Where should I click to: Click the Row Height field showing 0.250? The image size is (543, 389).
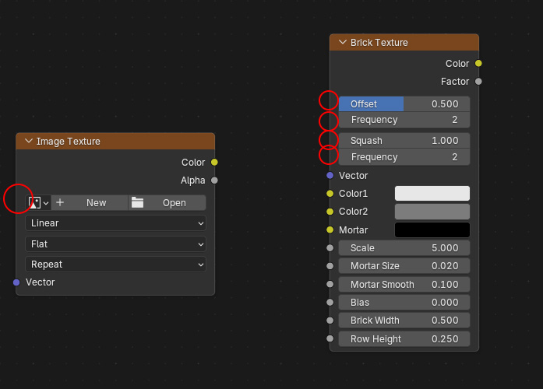tap(404, 339)
